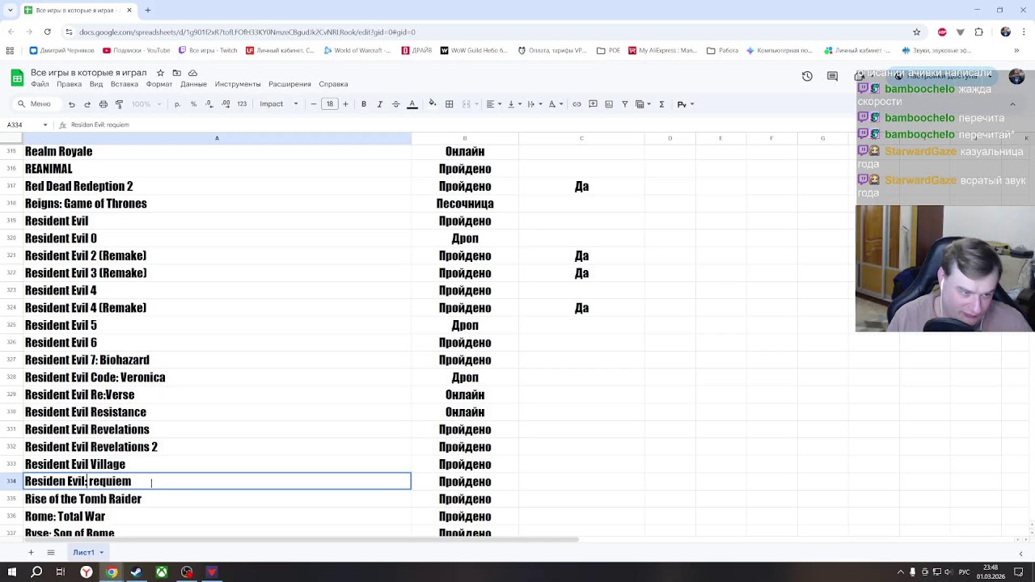Toggle bold formatting

click(364, 104)
